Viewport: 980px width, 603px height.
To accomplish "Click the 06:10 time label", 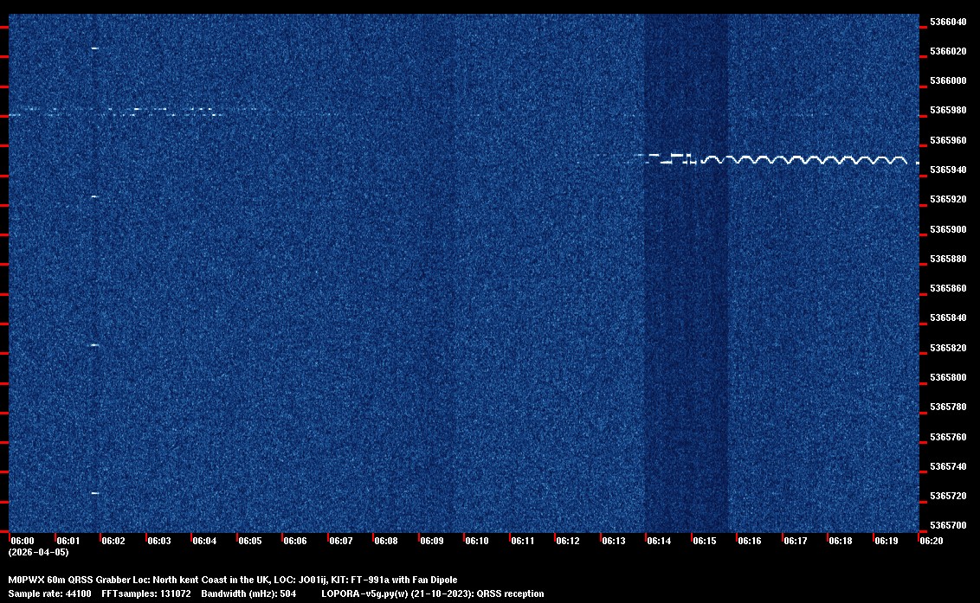I will 477,541.
